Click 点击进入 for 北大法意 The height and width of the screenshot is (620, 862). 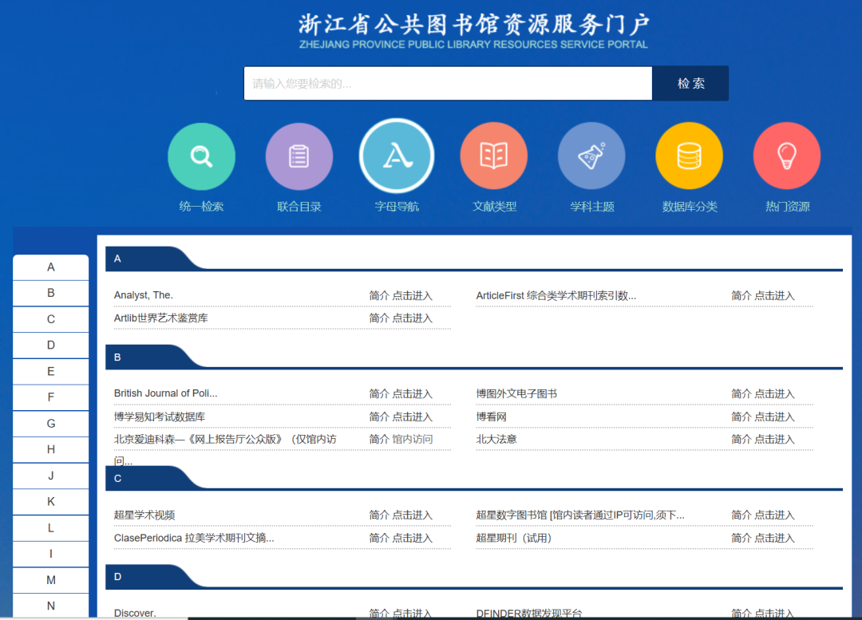(x=774, y=440)
